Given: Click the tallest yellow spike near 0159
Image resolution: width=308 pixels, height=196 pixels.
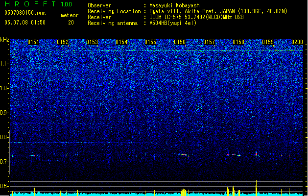Looking at the screenshot, I should click(256, 188).
